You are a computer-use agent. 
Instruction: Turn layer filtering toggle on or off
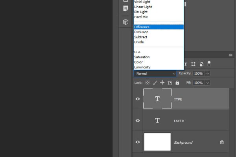click(x=209, y=64)
